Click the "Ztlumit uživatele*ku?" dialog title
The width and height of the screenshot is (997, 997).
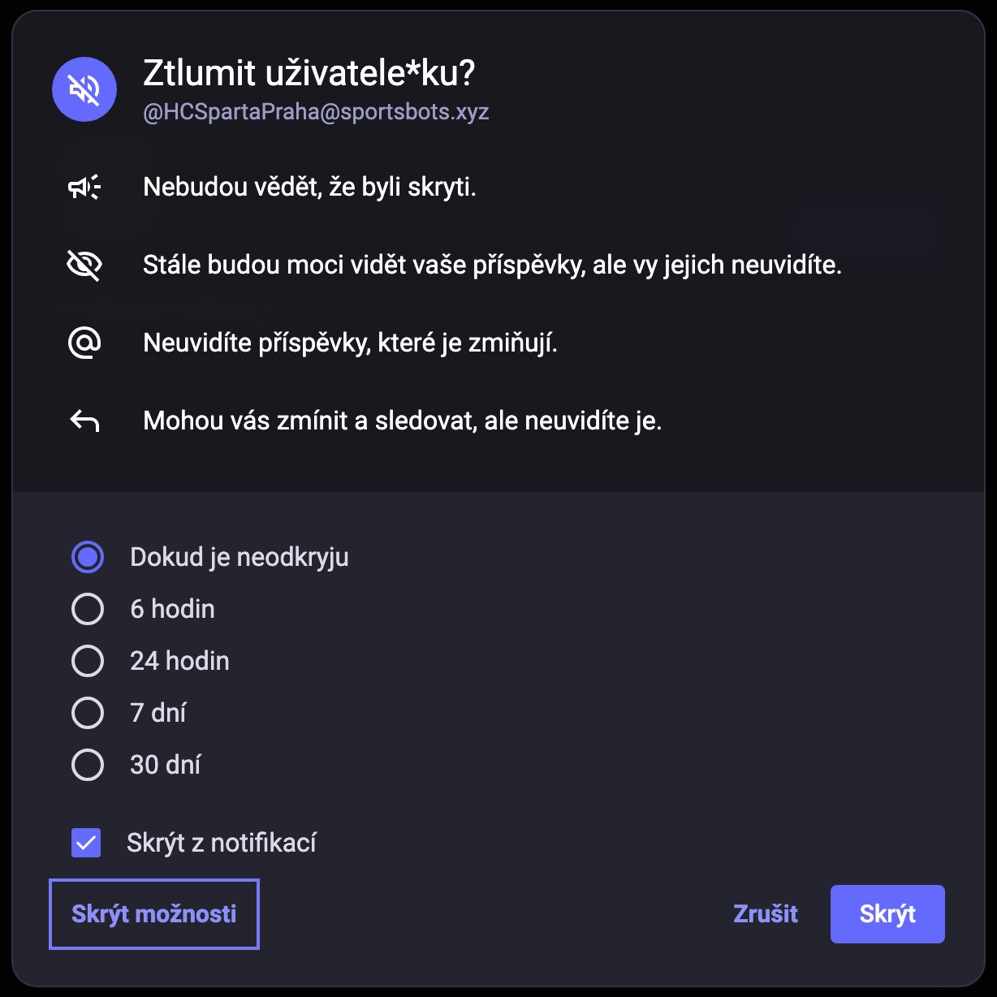309,74
